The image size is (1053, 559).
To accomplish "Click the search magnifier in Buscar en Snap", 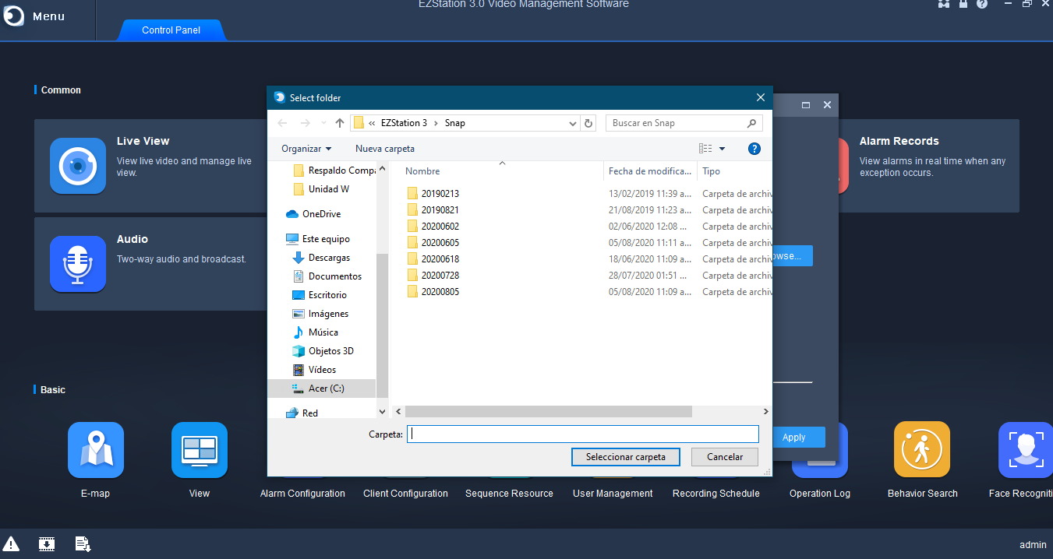I will (x=751, y=123).
